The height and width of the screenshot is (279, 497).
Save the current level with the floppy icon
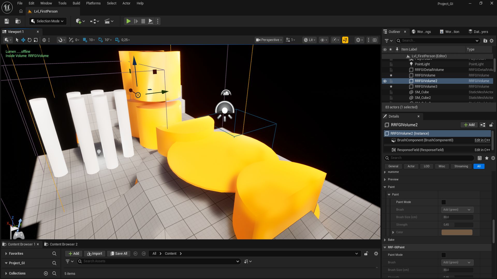pyautogui.click(x=7, y=21)
